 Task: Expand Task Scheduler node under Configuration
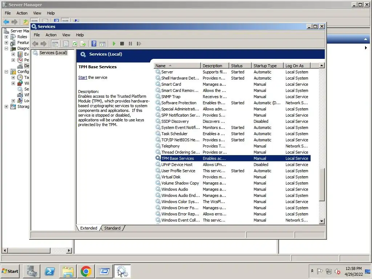(x=13, y=78)
